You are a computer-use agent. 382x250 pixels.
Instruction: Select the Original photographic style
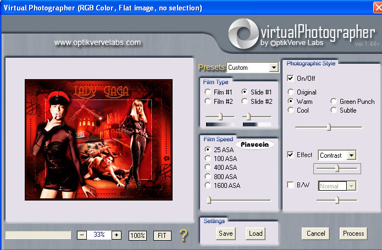pos(290,92)
